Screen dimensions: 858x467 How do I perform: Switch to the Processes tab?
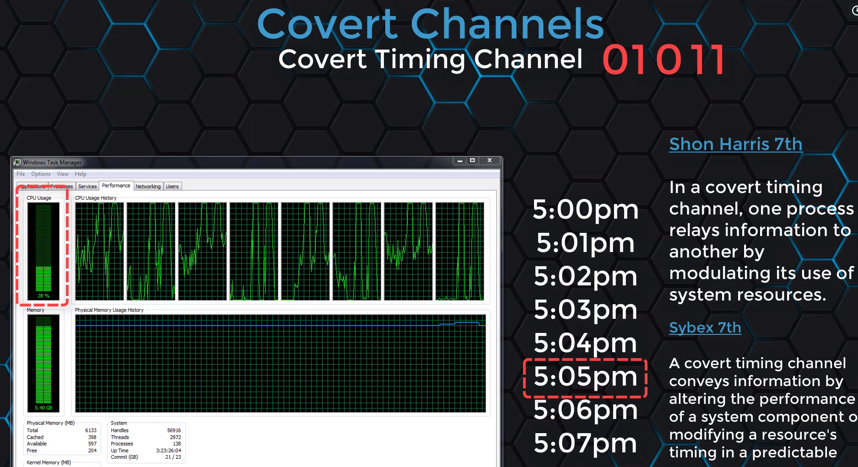coord(62,186)
